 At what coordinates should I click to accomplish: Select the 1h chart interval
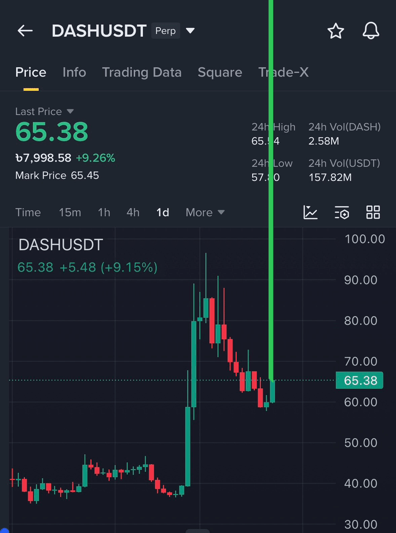104,212
